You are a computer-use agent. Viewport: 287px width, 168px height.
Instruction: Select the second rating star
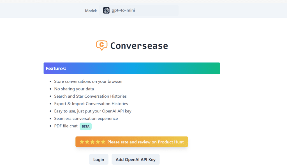click(87, 142)
